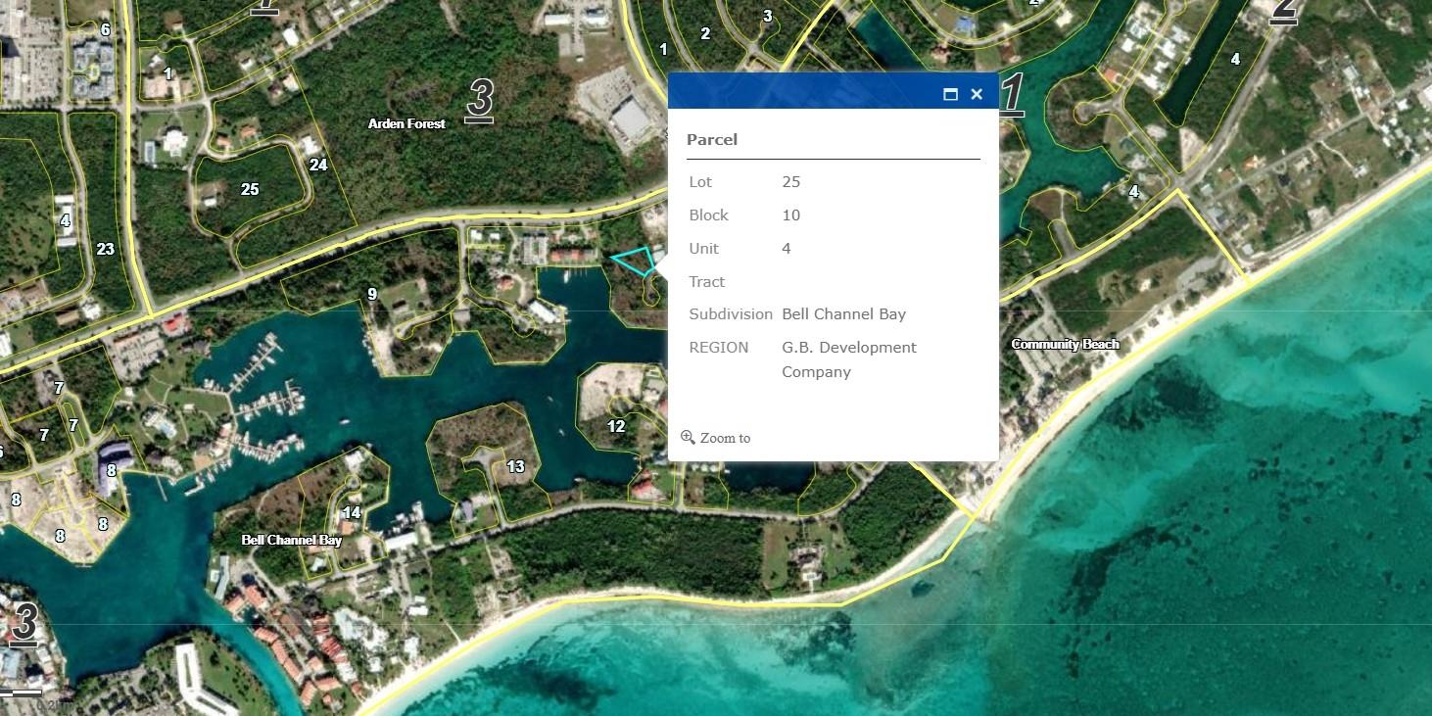Click the Bell Channel Bay map label
This screenshot has width=1432, height=716.
(x=292, y=540)
